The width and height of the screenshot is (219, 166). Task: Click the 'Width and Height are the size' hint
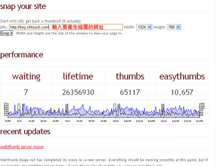coord(69,33)
